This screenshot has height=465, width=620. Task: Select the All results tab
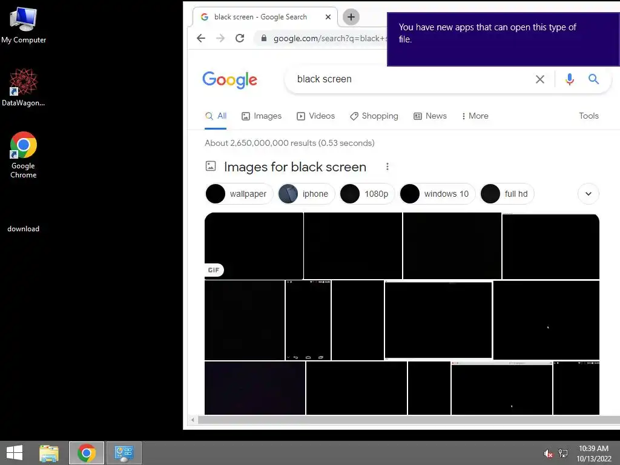(x=216, y=116)
